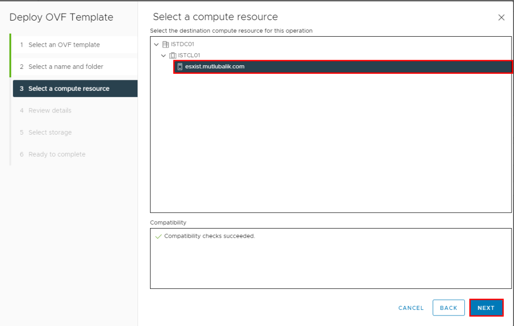Screen dimensions: 514x326
Task: Go to step 2 Select a name and folder
Action: [75, 67]
